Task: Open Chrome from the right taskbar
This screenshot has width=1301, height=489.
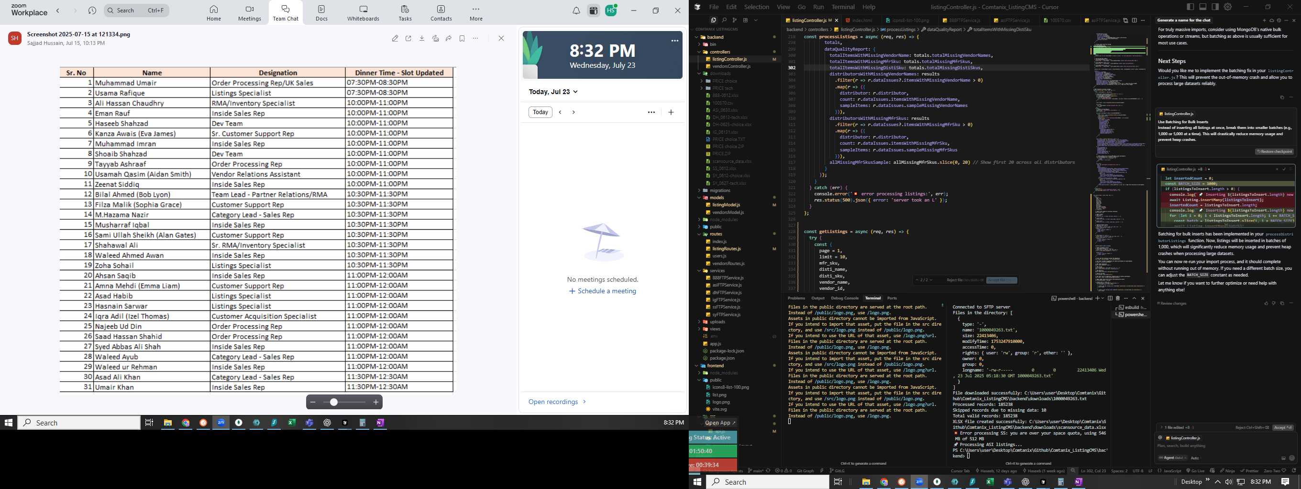Action: [x=884, y=482]
